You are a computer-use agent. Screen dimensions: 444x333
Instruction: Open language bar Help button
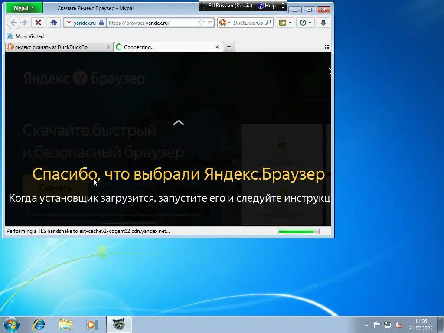coord(267,6)
